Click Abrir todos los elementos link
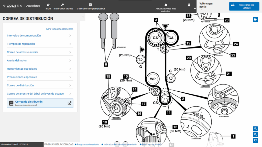 click(59, 29)
